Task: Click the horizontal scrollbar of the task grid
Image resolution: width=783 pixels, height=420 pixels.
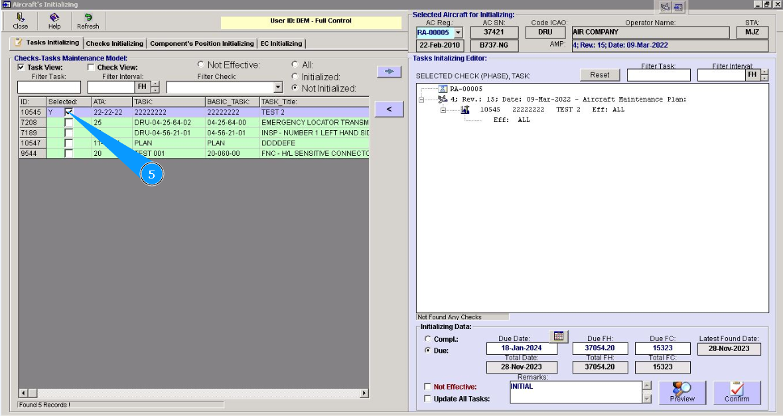Action: pos(192,394)
